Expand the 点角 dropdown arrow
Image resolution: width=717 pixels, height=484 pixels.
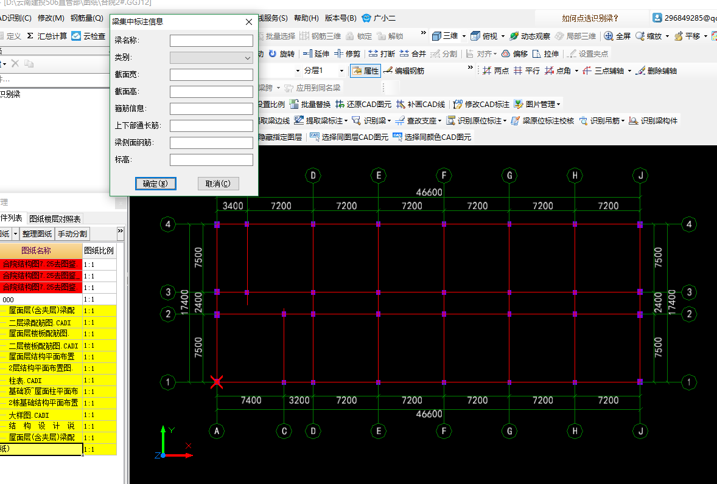click(576, 71)
